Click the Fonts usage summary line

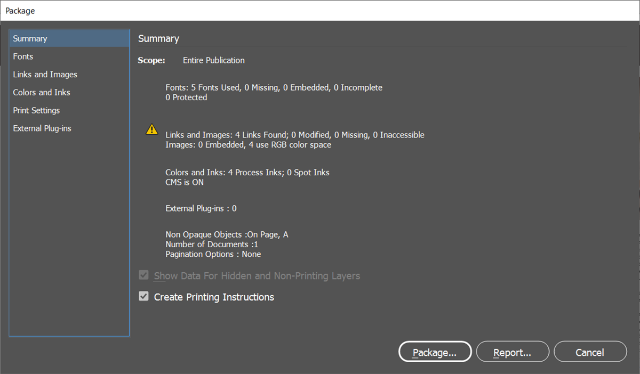click(274, 87)
